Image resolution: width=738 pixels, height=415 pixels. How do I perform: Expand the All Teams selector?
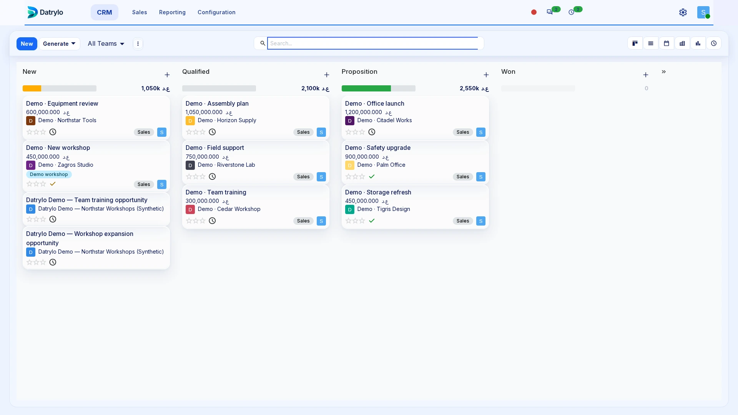[x=106, y=44]
